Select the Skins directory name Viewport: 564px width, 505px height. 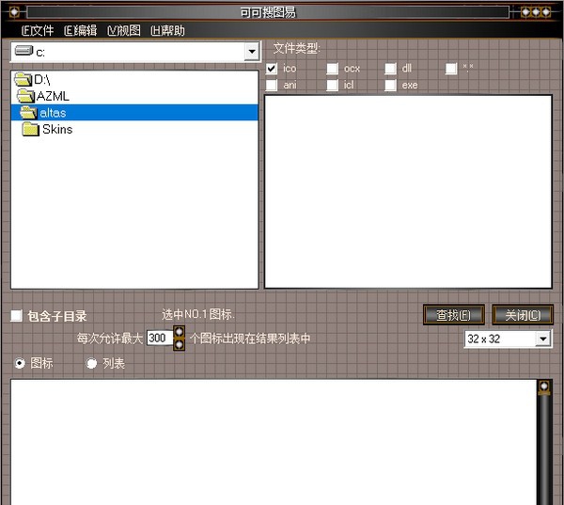(57, 129)
